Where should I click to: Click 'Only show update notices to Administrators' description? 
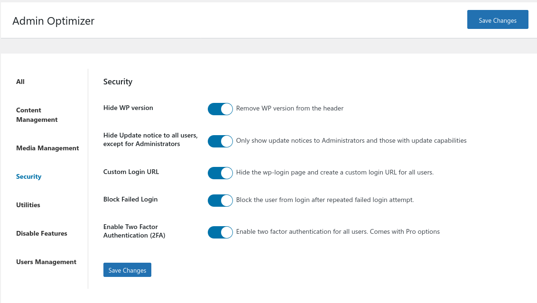[352, 140]
